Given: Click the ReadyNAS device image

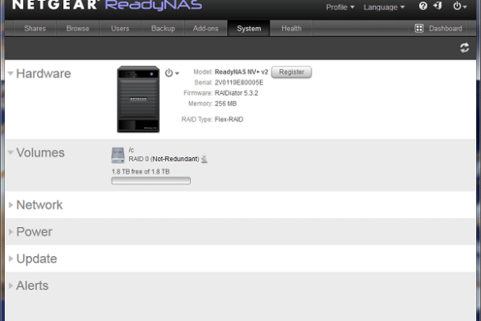Looking at the screenshot, I should click(x=138, y=100).
